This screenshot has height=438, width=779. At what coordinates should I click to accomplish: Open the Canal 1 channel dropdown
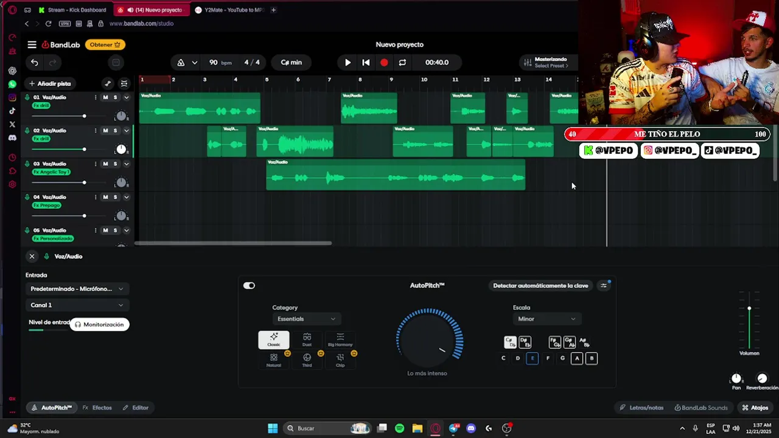tap(77, 305)
